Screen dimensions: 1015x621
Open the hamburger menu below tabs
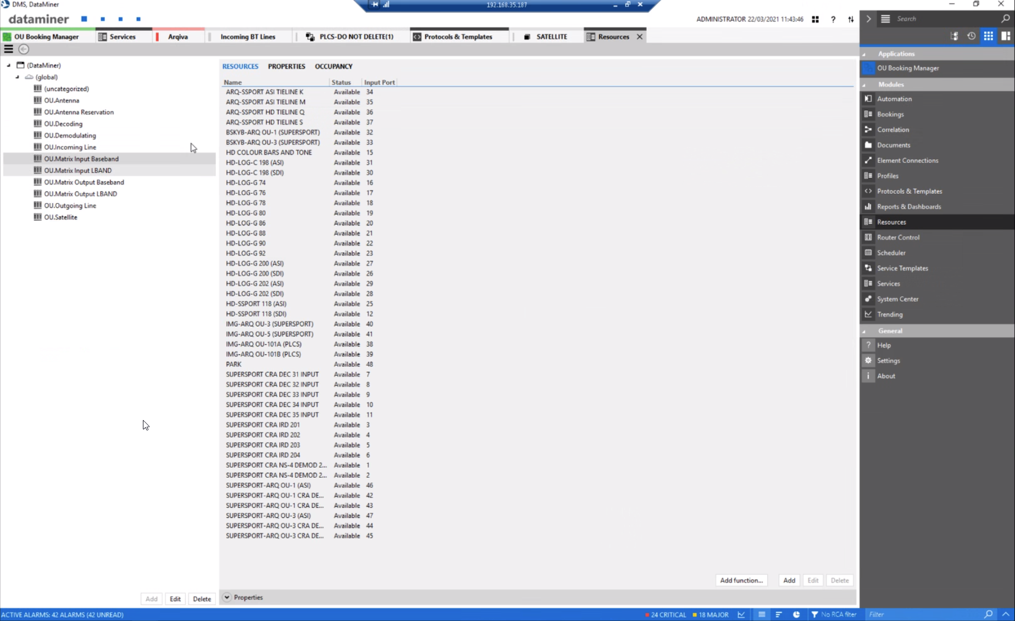[x=8, y=49]
